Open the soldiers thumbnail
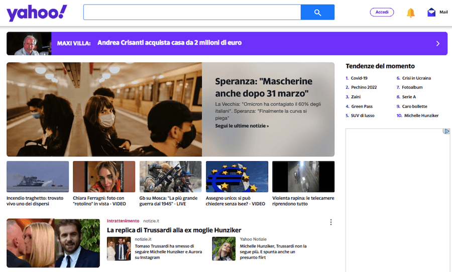The image size is (452, 272). point(170,176)
